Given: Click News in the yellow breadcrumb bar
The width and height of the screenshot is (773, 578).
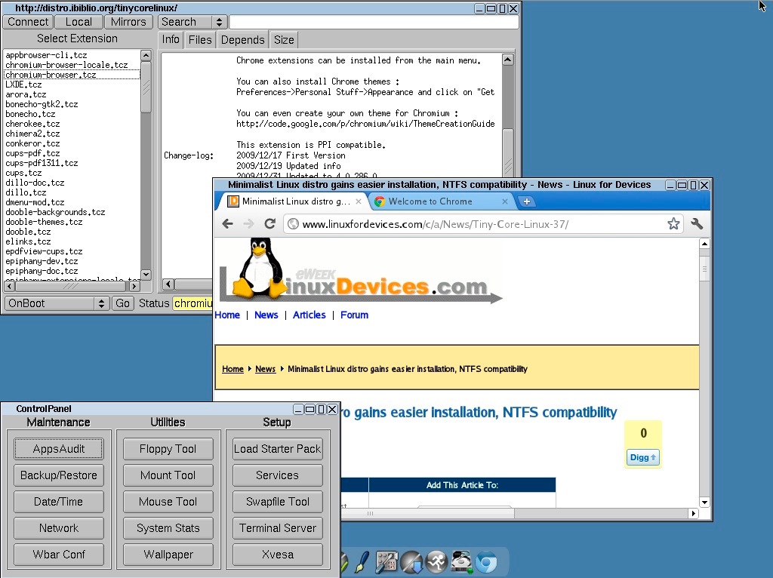Looking at the screenshot, I should click(x=265, y=369).
